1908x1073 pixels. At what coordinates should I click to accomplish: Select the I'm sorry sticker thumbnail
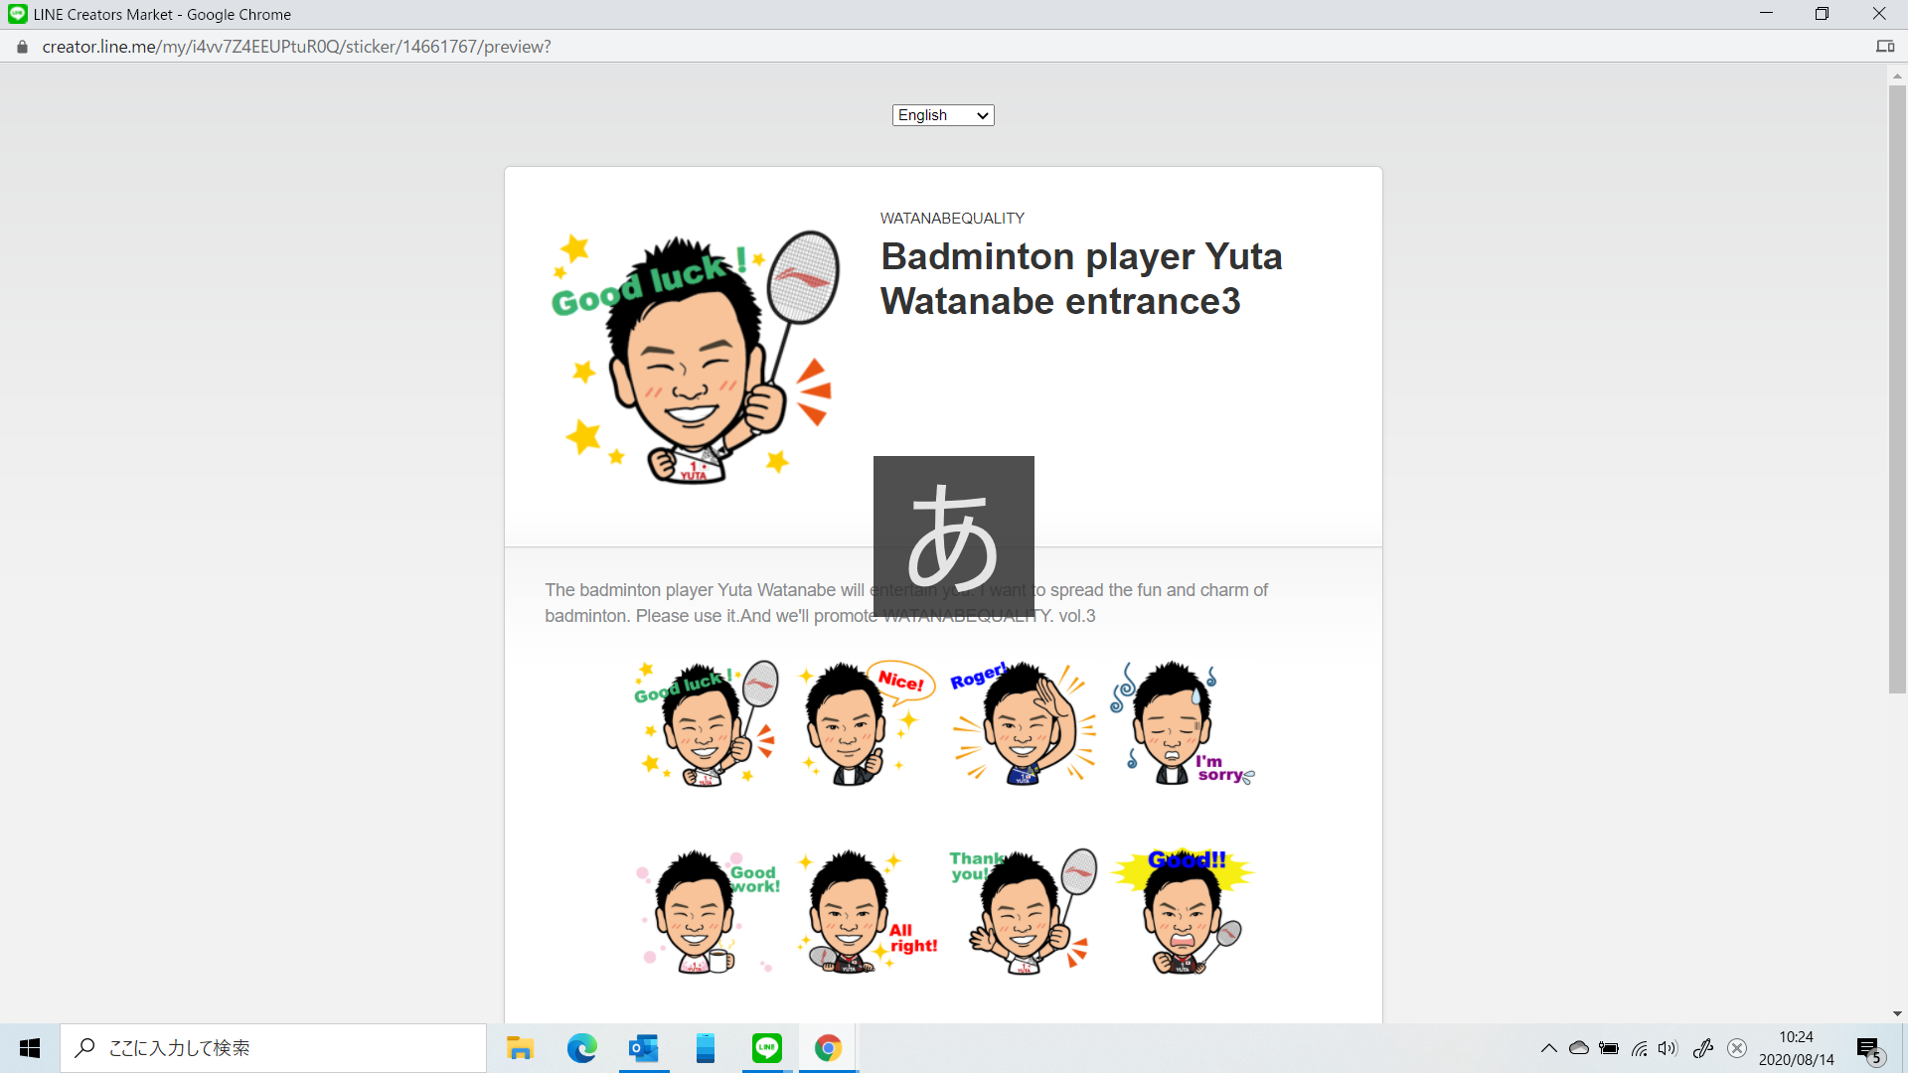(x=1181, y=723)
